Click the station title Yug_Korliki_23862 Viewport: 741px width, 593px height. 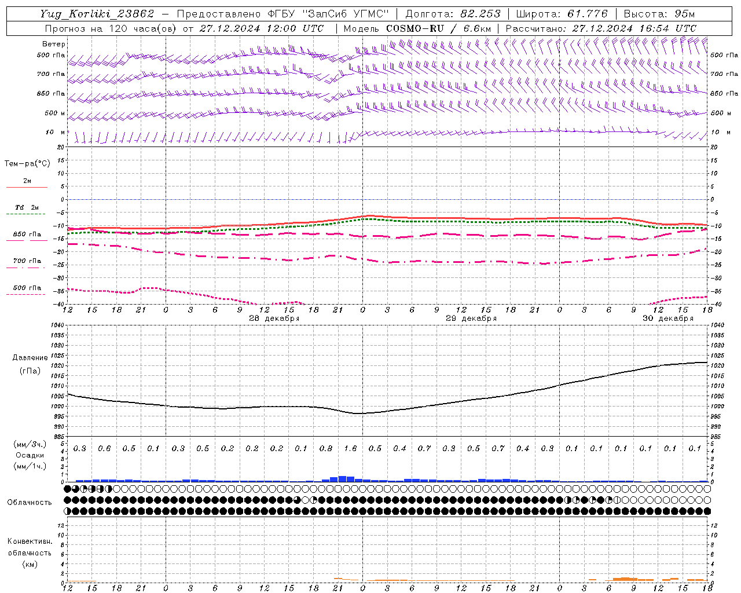pos(97,14)
